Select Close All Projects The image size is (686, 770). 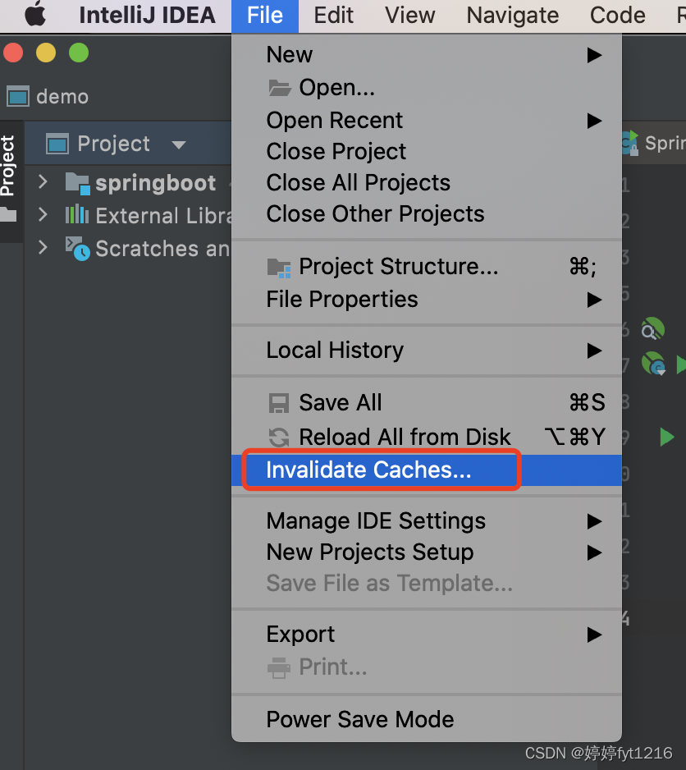(426, 183)
